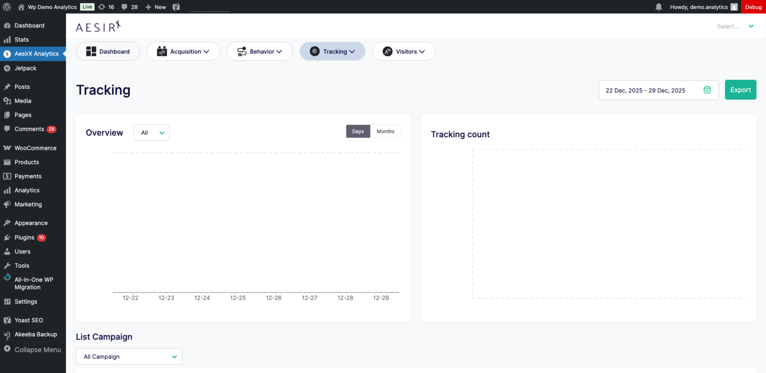766x373 pixels.
Task: Switch overview chart to Months view
Action: pos(385,131)
